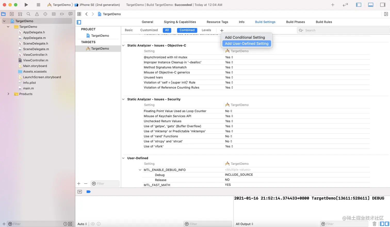Show Basic build settings
The width and height of the screenshot is (390, 227).
point(129,30)
